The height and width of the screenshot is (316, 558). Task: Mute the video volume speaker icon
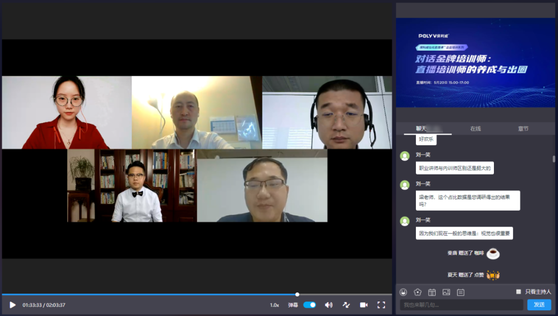[329, 305]
